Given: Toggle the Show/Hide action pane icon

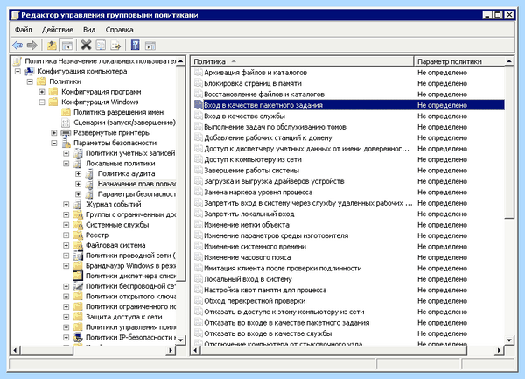Looking at the screenshot, I should pyautogui.click(x=150, y=45).
